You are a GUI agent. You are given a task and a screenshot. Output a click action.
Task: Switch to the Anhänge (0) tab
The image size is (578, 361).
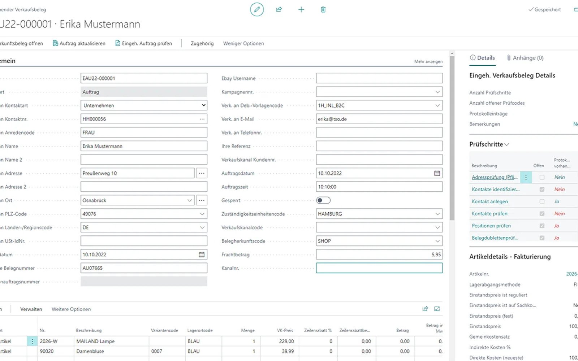click(525, 58)
